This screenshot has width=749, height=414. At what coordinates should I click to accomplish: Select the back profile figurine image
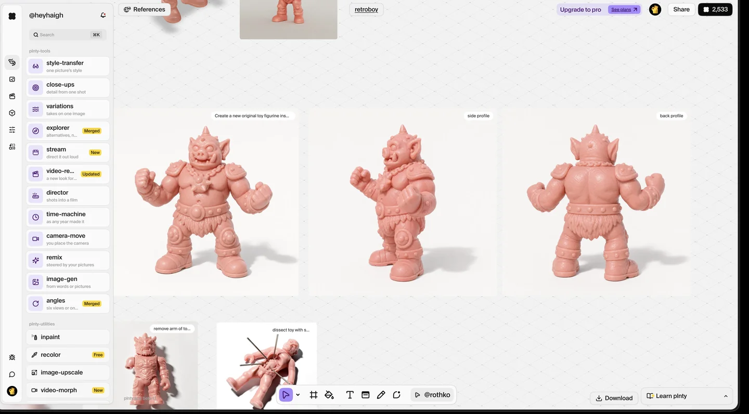coord(597,203)
